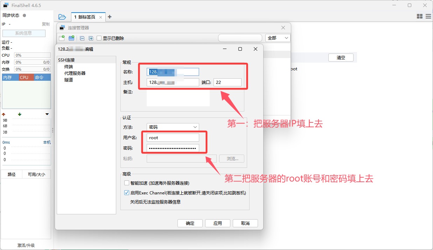Click the 激活/升级 link
Viewport: 433px width, 250px height.
[x=26, y=245]
